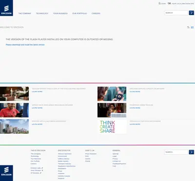The image size is (195, 181).
Task: Follow the download latest Flash version link
Action: click(25, 45)
